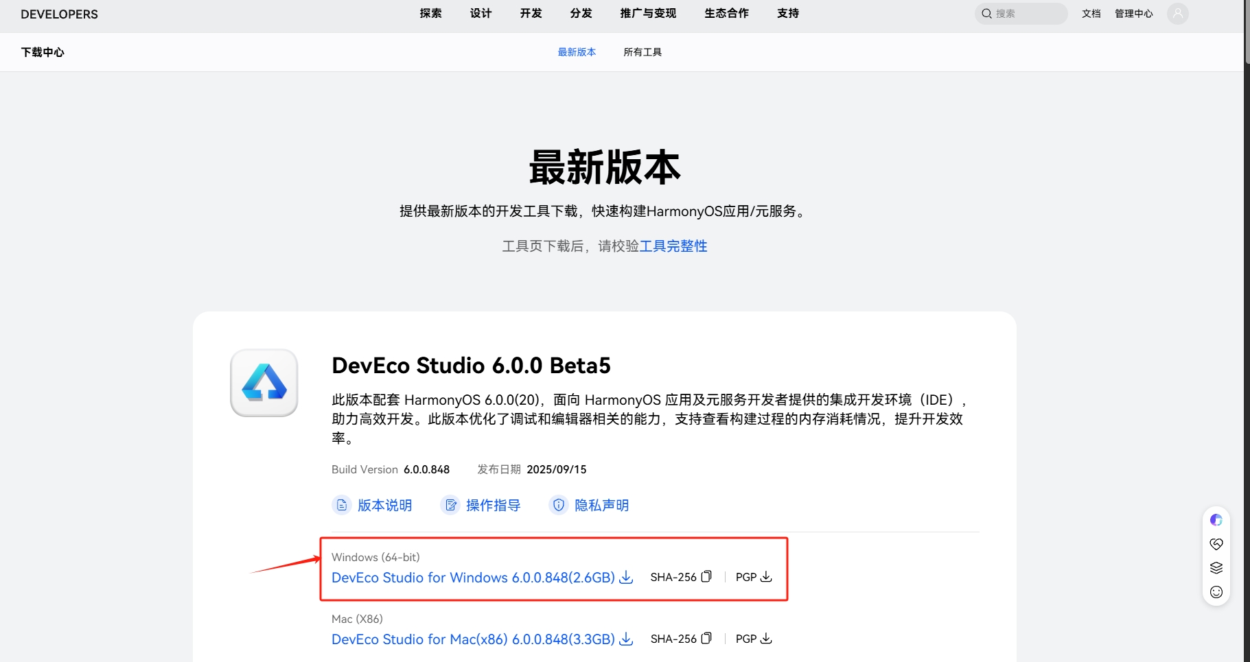Copy the Windows SHA-256 checksum
The width and height of the screenshot is (1250, 662).
[x=706, y=577]
